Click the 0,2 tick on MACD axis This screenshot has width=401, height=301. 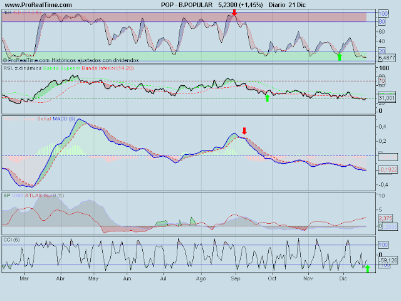[382, 141]
